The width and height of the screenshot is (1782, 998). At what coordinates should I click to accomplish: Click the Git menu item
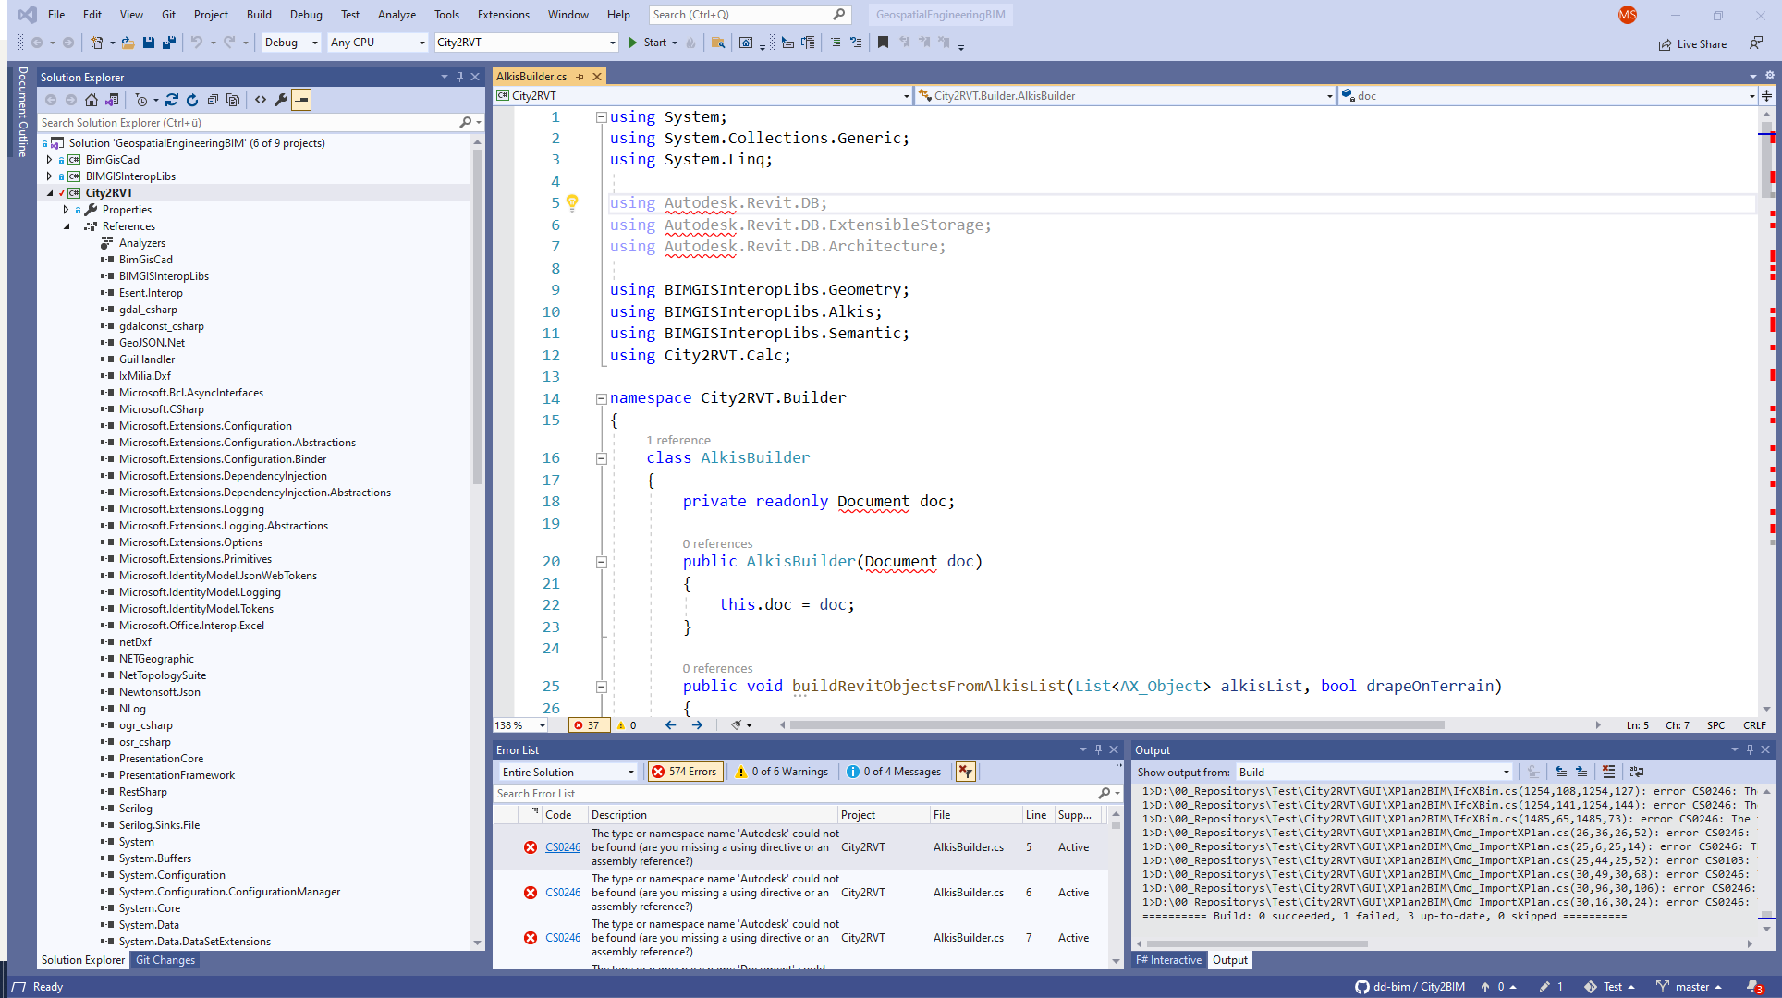165,14
